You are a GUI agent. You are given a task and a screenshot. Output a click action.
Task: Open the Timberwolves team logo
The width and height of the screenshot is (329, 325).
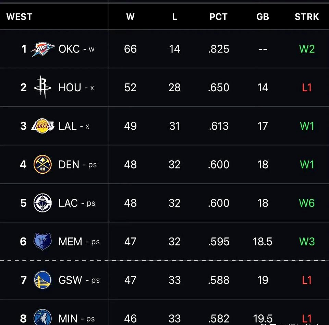click(42, 317)
